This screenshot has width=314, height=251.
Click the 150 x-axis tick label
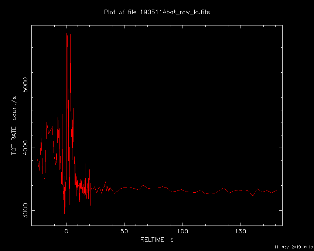[240, 231]
